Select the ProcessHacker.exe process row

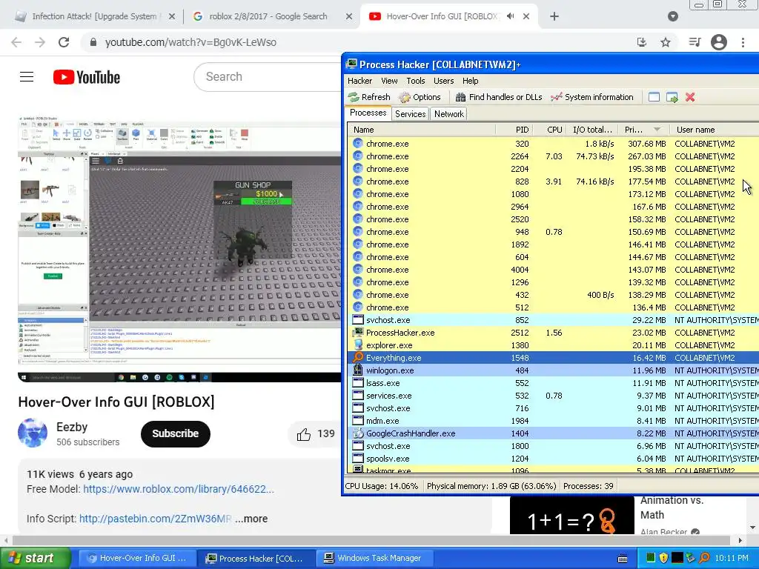[x=553, y=333]
